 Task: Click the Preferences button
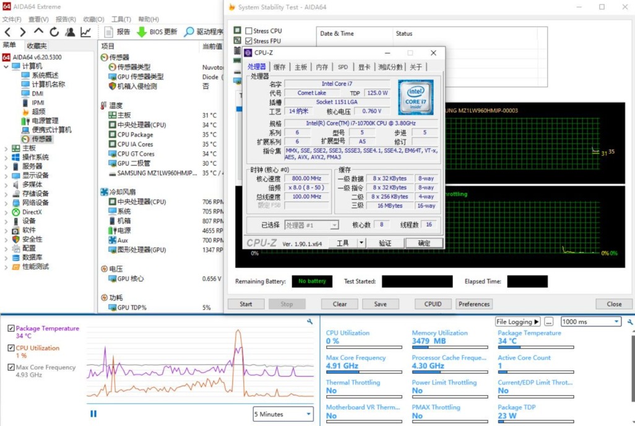[x=473, y=304]
